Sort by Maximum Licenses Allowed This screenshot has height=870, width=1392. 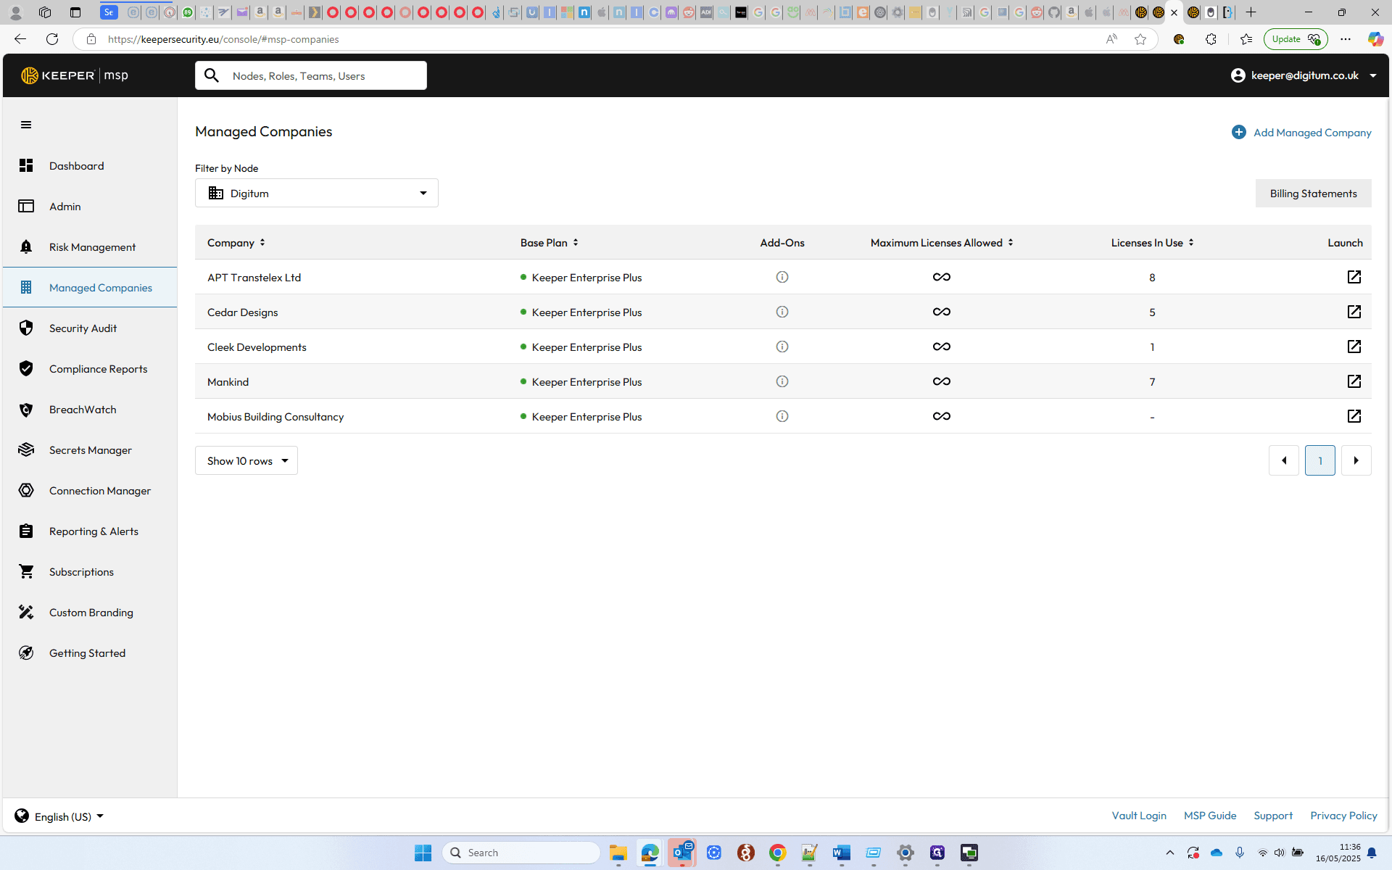tap(942, 243)
